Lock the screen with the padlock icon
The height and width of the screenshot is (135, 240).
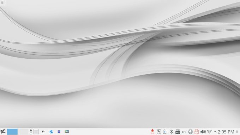(x=31, y=130)
